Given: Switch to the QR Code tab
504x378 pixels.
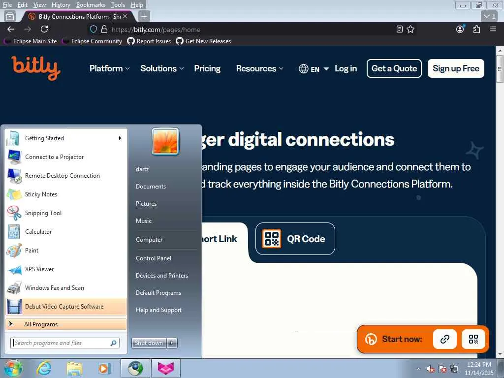Looking at the screenshot, I should (295, 239).
